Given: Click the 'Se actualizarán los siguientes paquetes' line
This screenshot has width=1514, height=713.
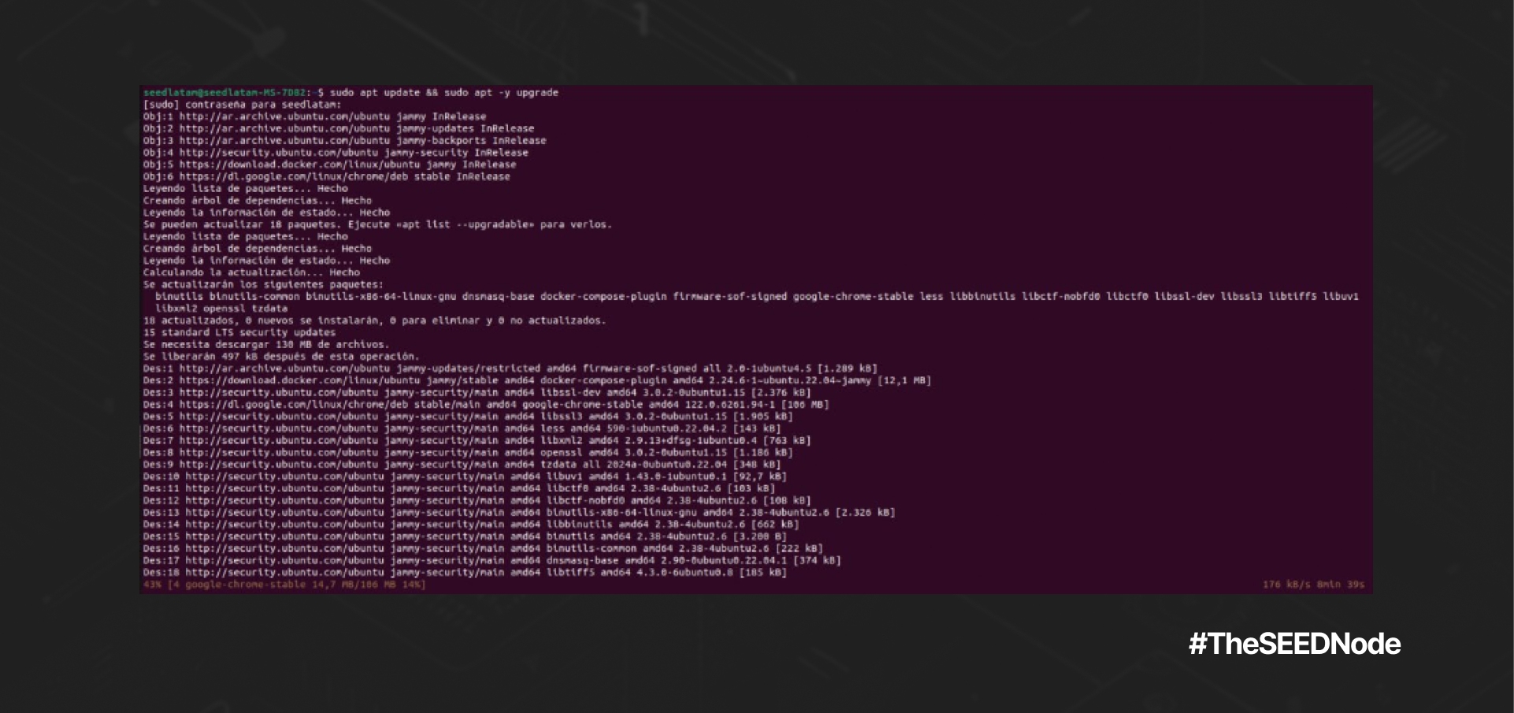Looking at the screenshot, I should click(263, 284).
